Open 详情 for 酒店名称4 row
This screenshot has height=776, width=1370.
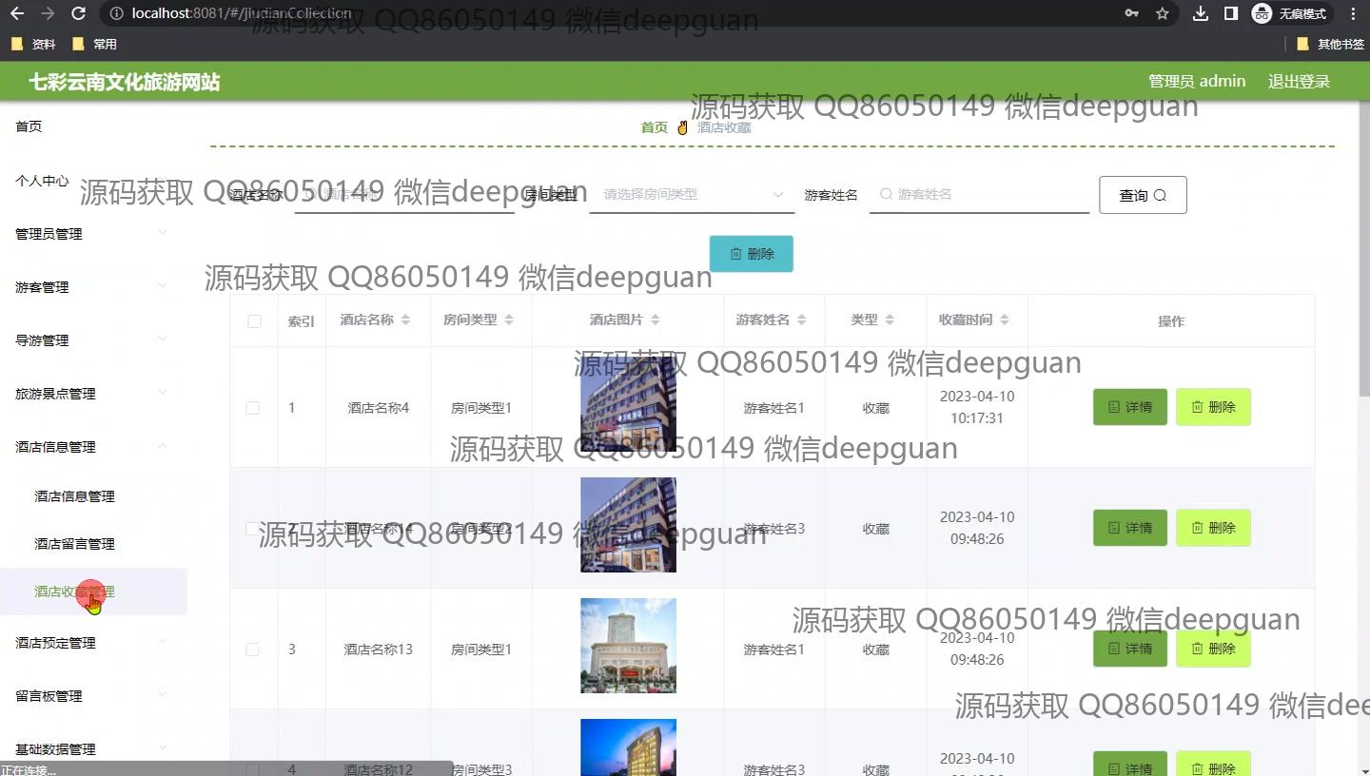(x=1130, y=407)
